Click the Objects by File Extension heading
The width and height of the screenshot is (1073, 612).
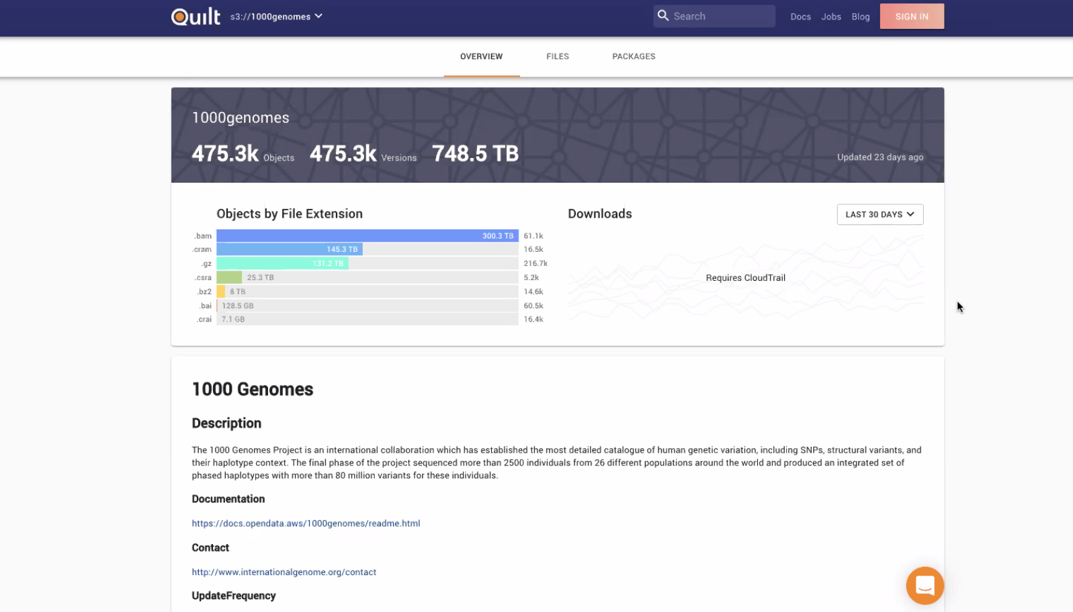coord(290,214)
